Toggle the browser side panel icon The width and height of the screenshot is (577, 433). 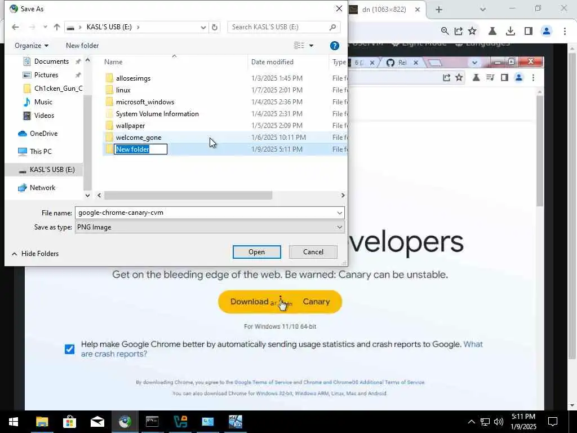(529, 32)
